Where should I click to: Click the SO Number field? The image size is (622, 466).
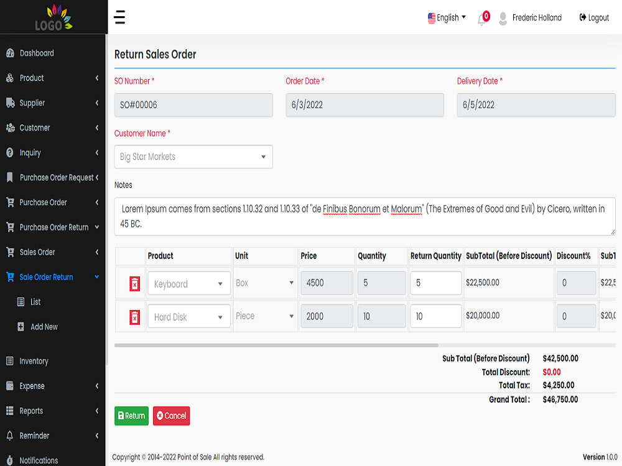click(193, 105)
